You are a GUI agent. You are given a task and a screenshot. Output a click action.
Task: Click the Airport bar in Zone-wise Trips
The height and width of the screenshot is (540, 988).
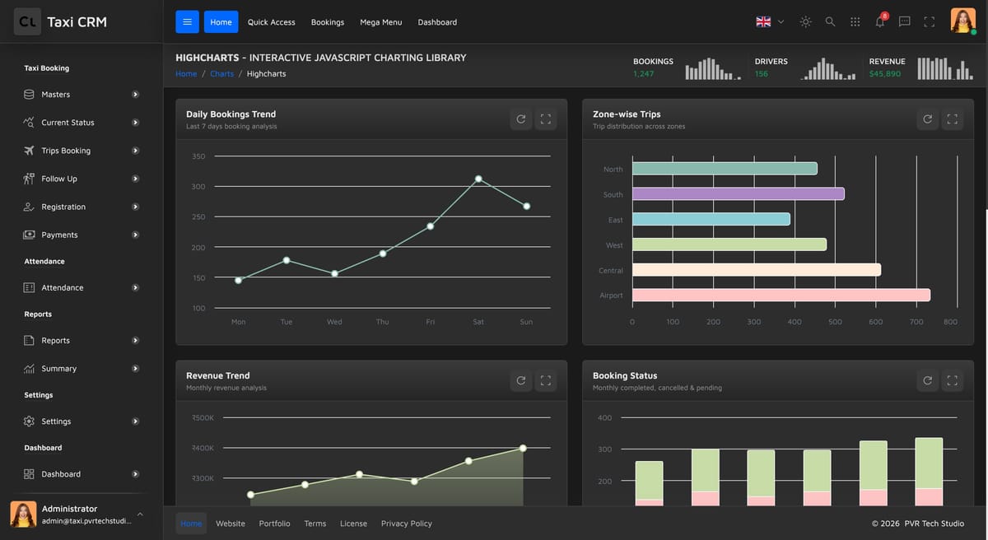781,295
